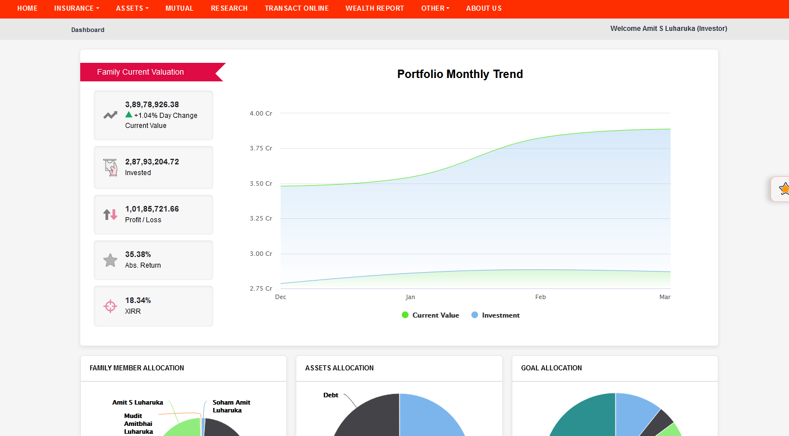
Task: Click the green Current Value legend dot
Action: 405,315
